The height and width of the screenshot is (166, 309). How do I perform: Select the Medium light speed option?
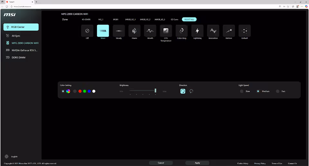point(258,91)
